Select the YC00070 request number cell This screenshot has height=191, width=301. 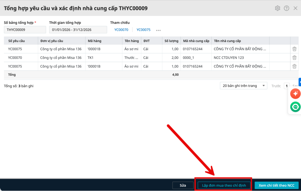(x=21, y=58)
